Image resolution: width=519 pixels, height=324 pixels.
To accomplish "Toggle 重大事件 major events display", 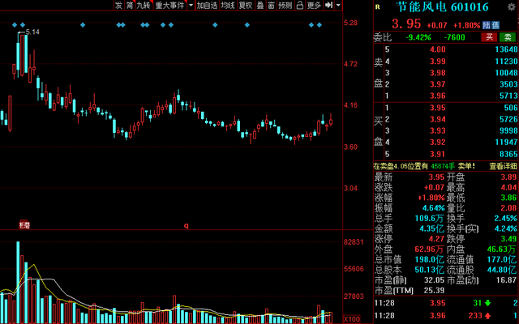I will tap(169, 5).
